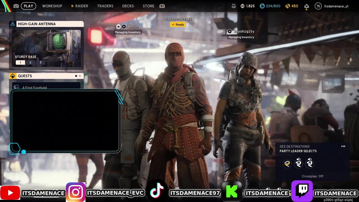Click the High-Gain Antenna triangle icon
This screenshot has width=359, height=202.
(13, 24)
